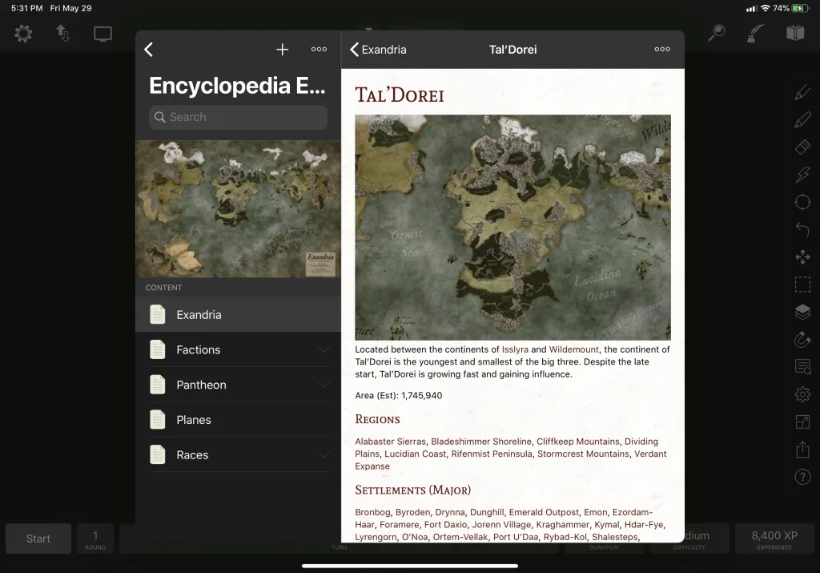Select the move arrows tool
This screenshot has height=573, width=820.
[802, 257]
